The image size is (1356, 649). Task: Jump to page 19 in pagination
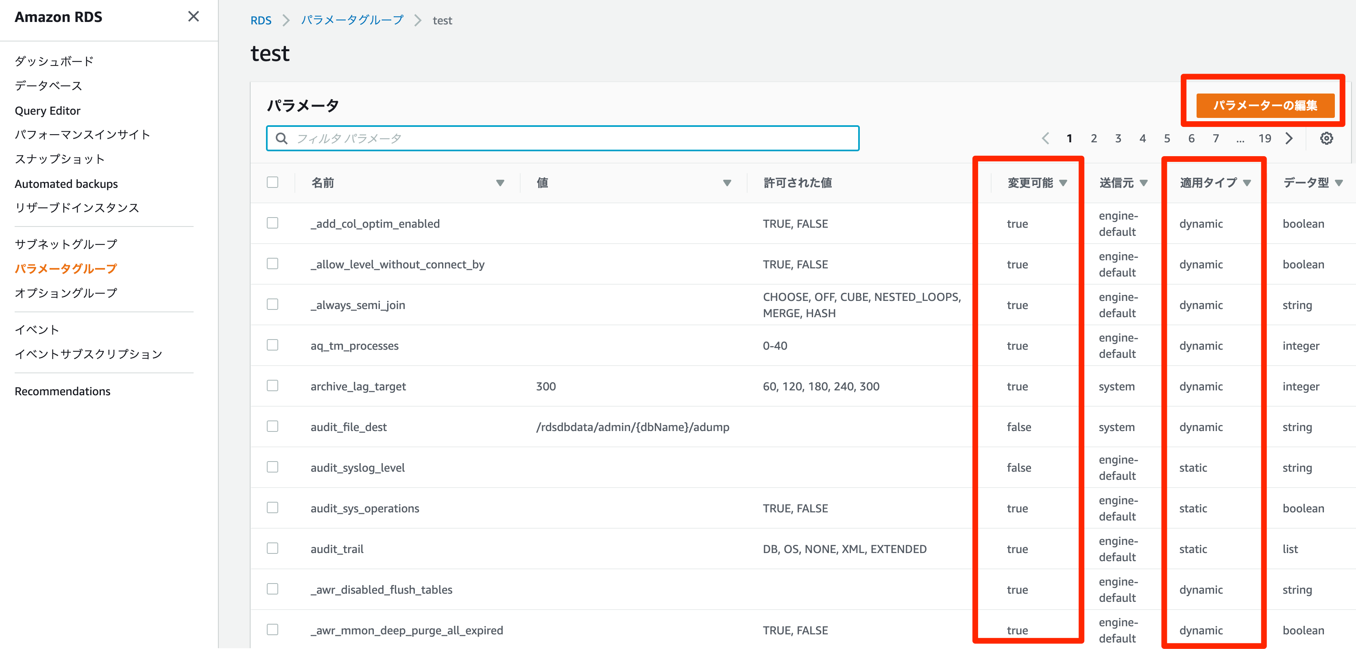point(1264,138)
